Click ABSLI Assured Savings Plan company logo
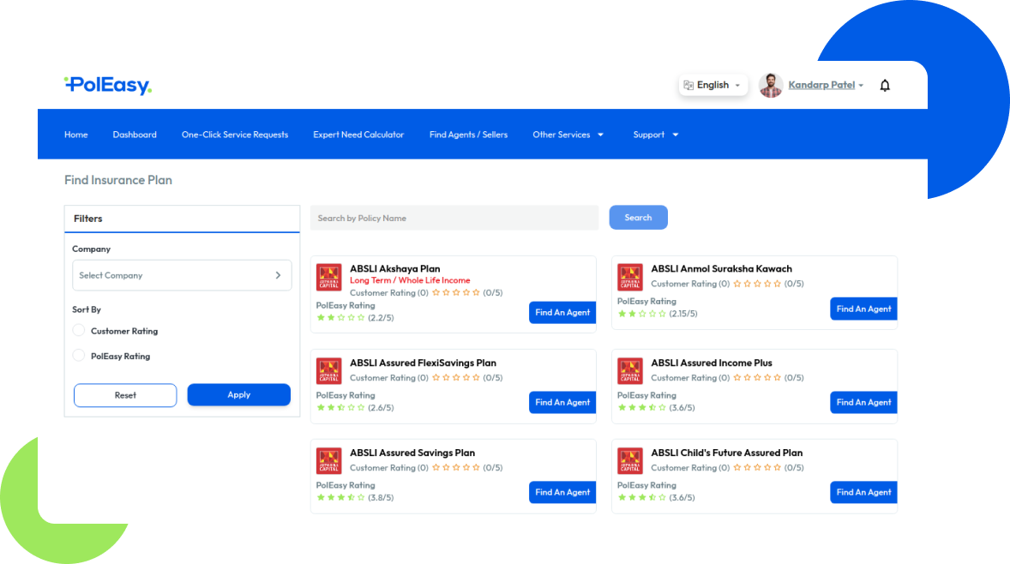 (x=329, y=461)
